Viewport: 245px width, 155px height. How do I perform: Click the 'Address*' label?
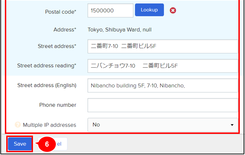pyautogui.click(x=65, y=29)
